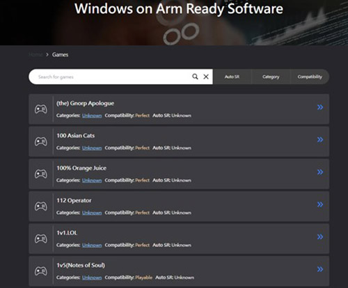Click gamepad icon for 1v1.LOL
Screen dimensions: 348x288
[41, 239]
